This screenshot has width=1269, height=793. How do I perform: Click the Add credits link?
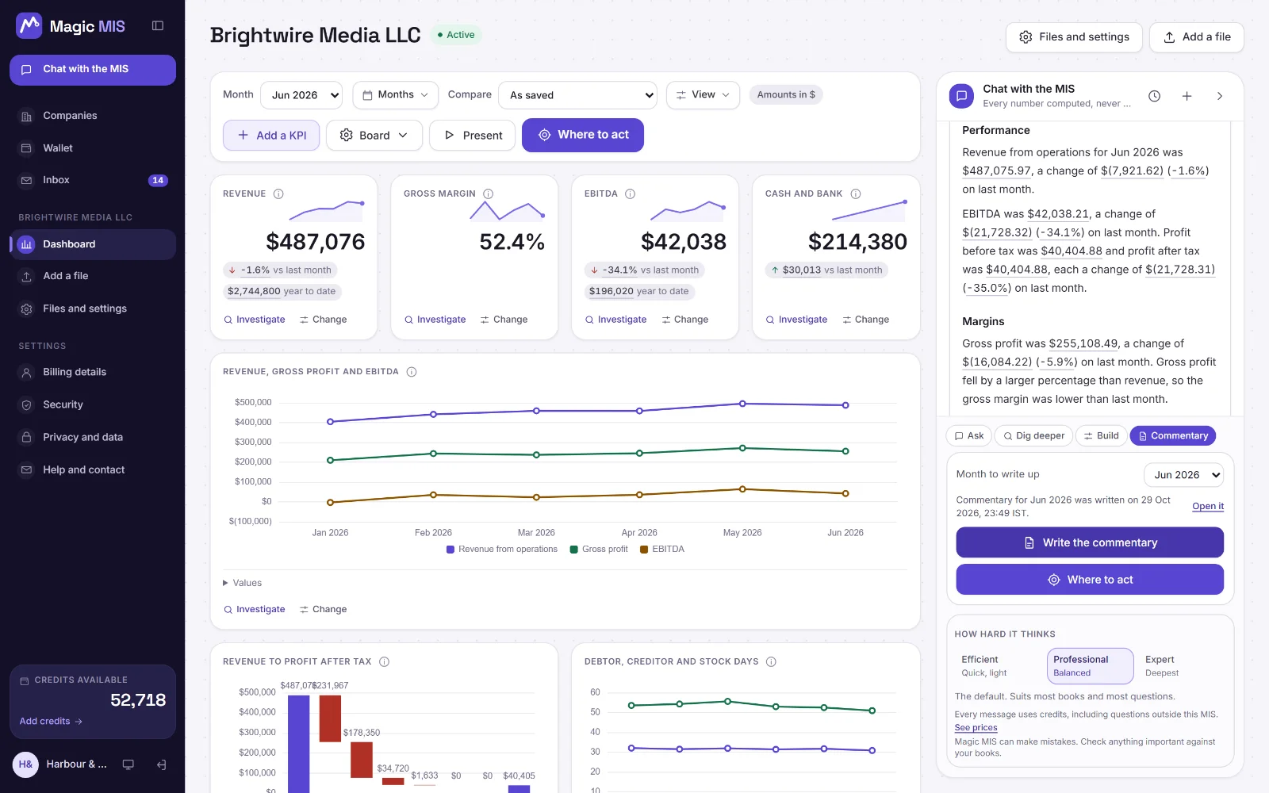[x=51, y=722]
